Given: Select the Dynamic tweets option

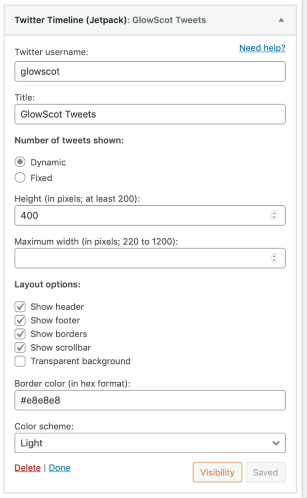Looking at the screenshot, I should click(19, 162).
